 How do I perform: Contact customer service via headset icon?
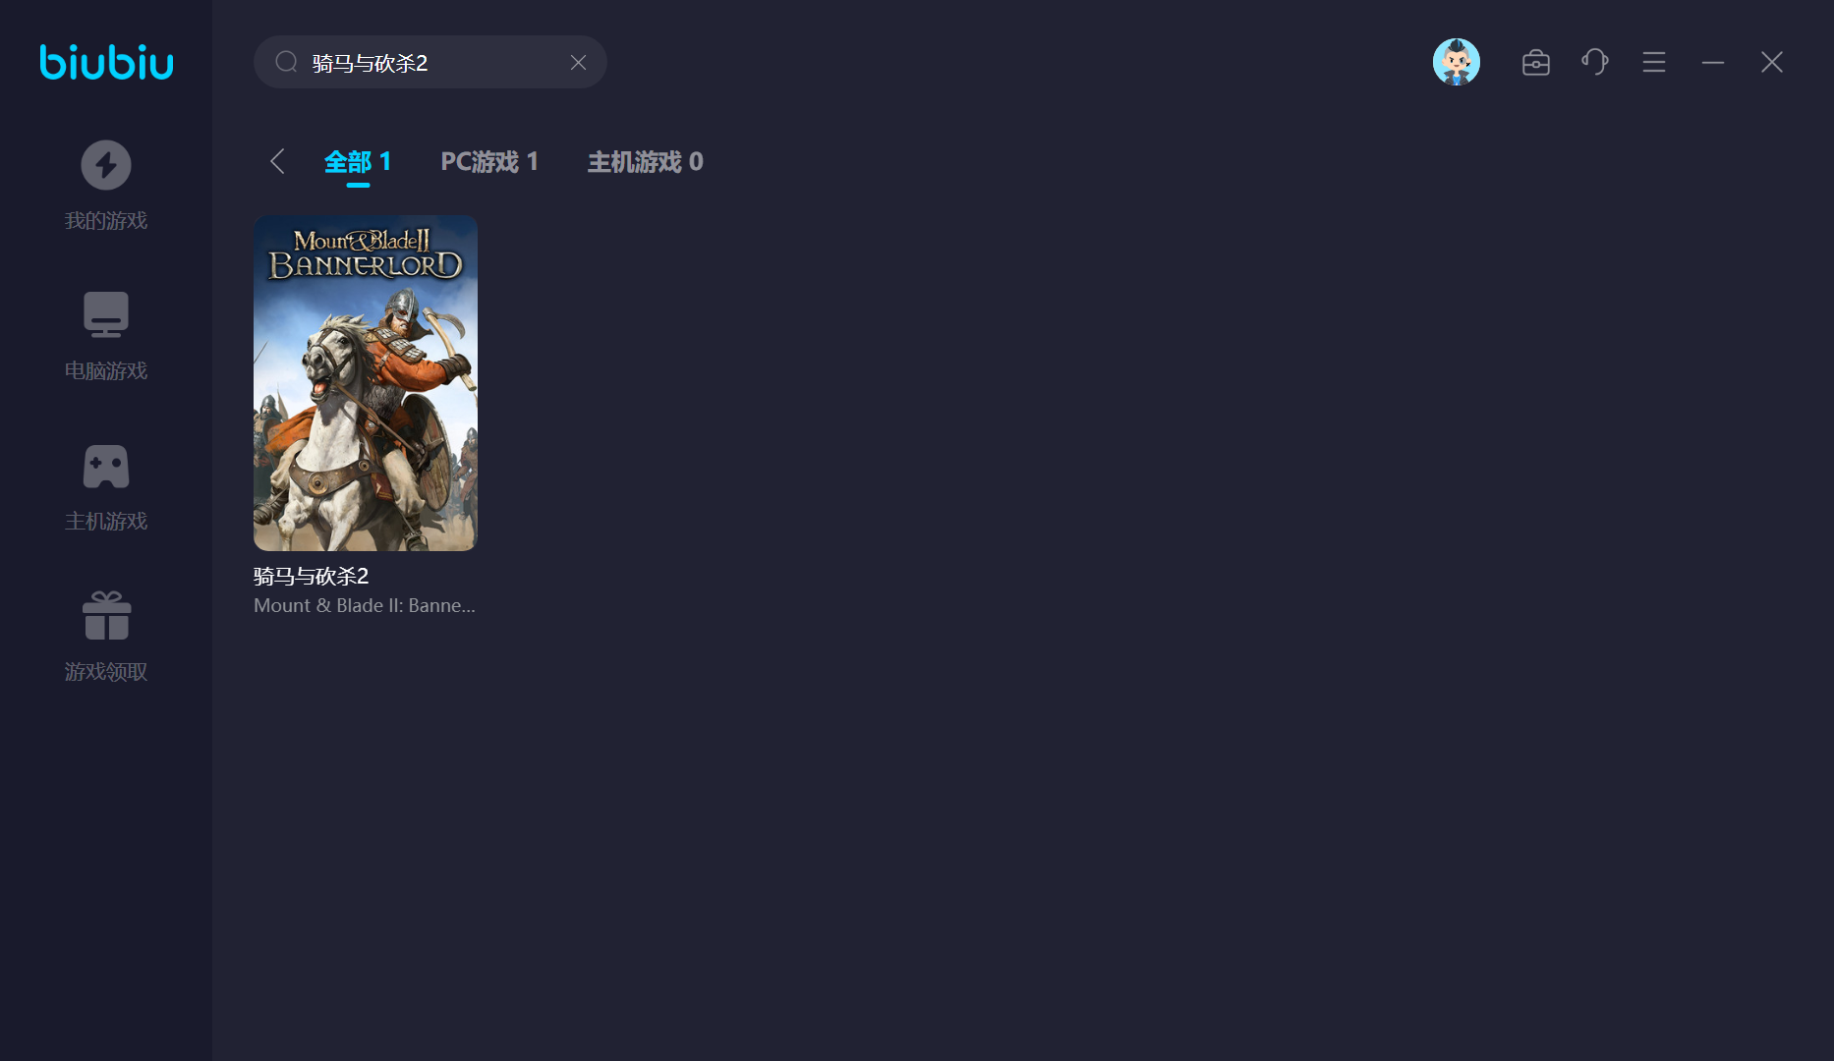click(x=1594, y=63)
